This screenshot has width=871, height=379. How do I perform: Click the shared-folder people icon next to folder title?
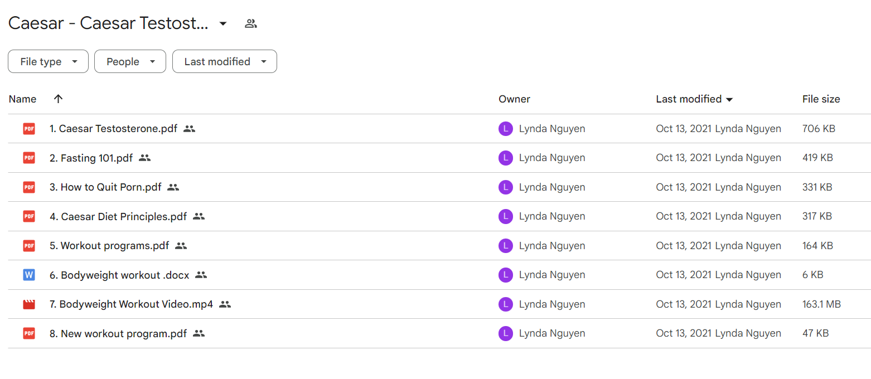pos(251,23)
